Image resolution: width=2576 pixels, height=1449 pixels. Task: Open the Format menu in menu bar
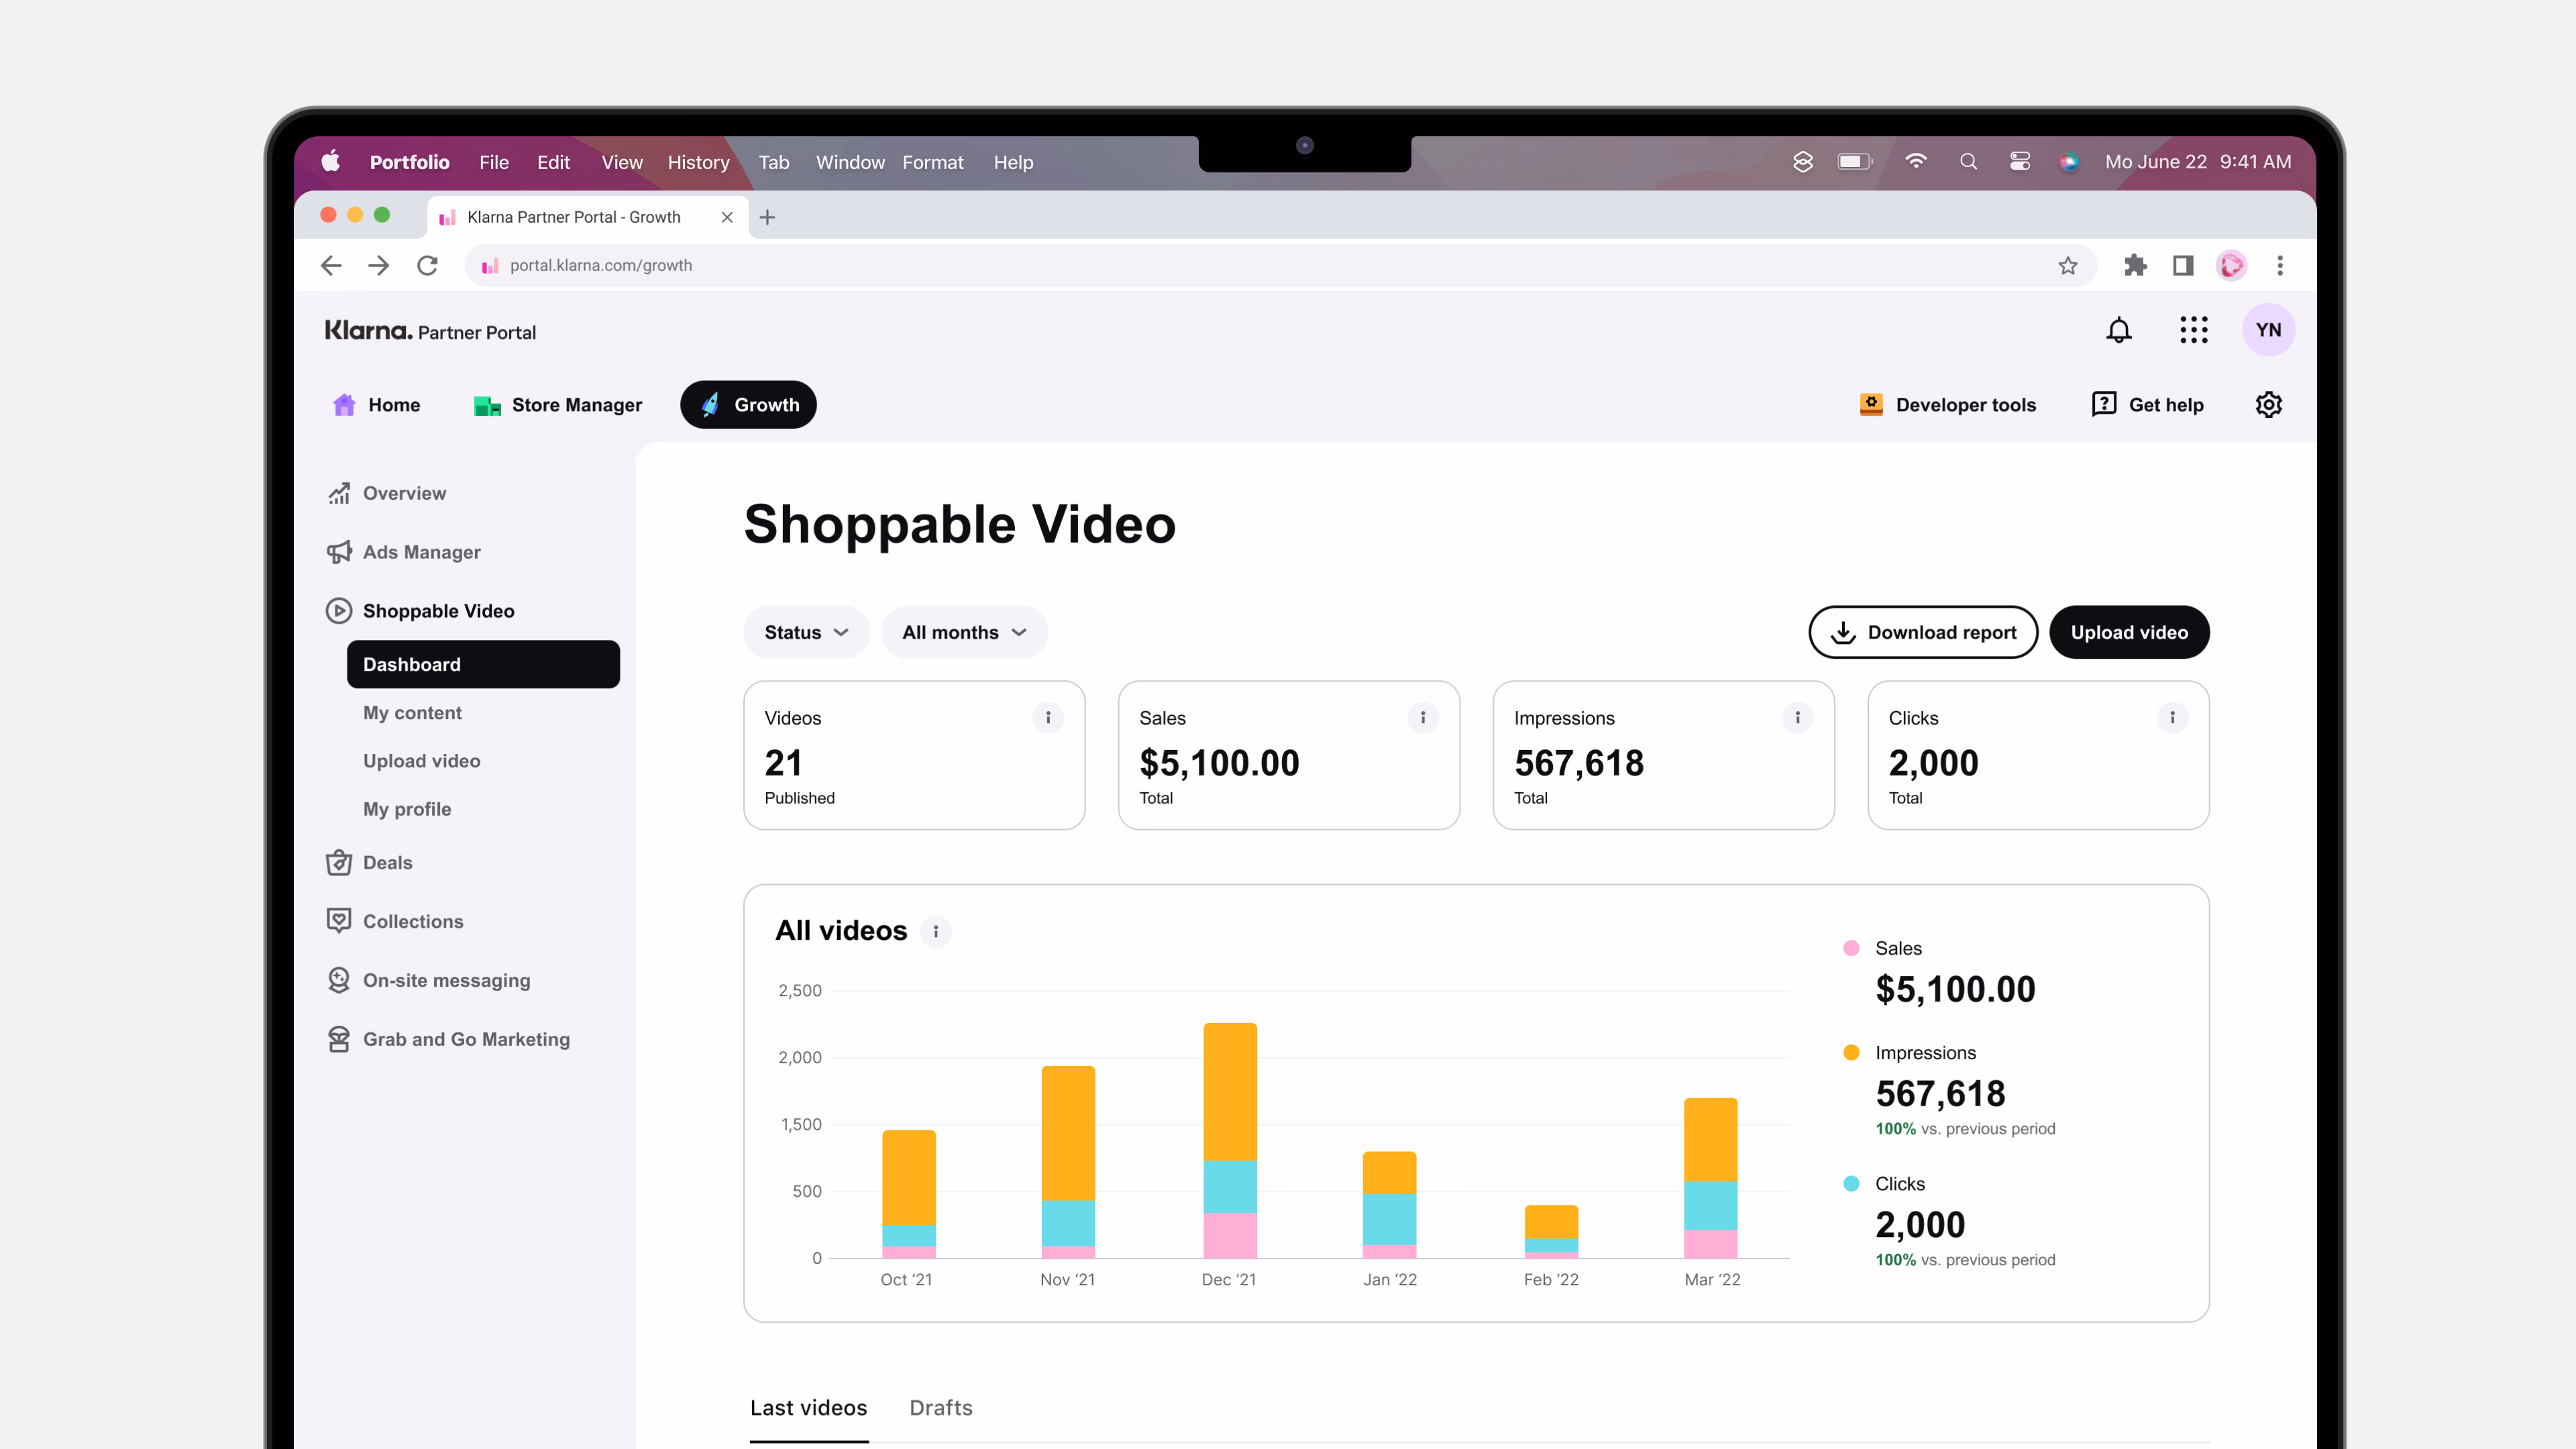(x=932, y=162)
